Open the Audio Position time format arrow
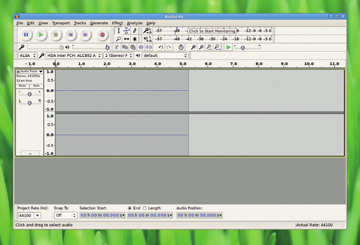Screen dimensions: 360x245 [x=220, y=215]
